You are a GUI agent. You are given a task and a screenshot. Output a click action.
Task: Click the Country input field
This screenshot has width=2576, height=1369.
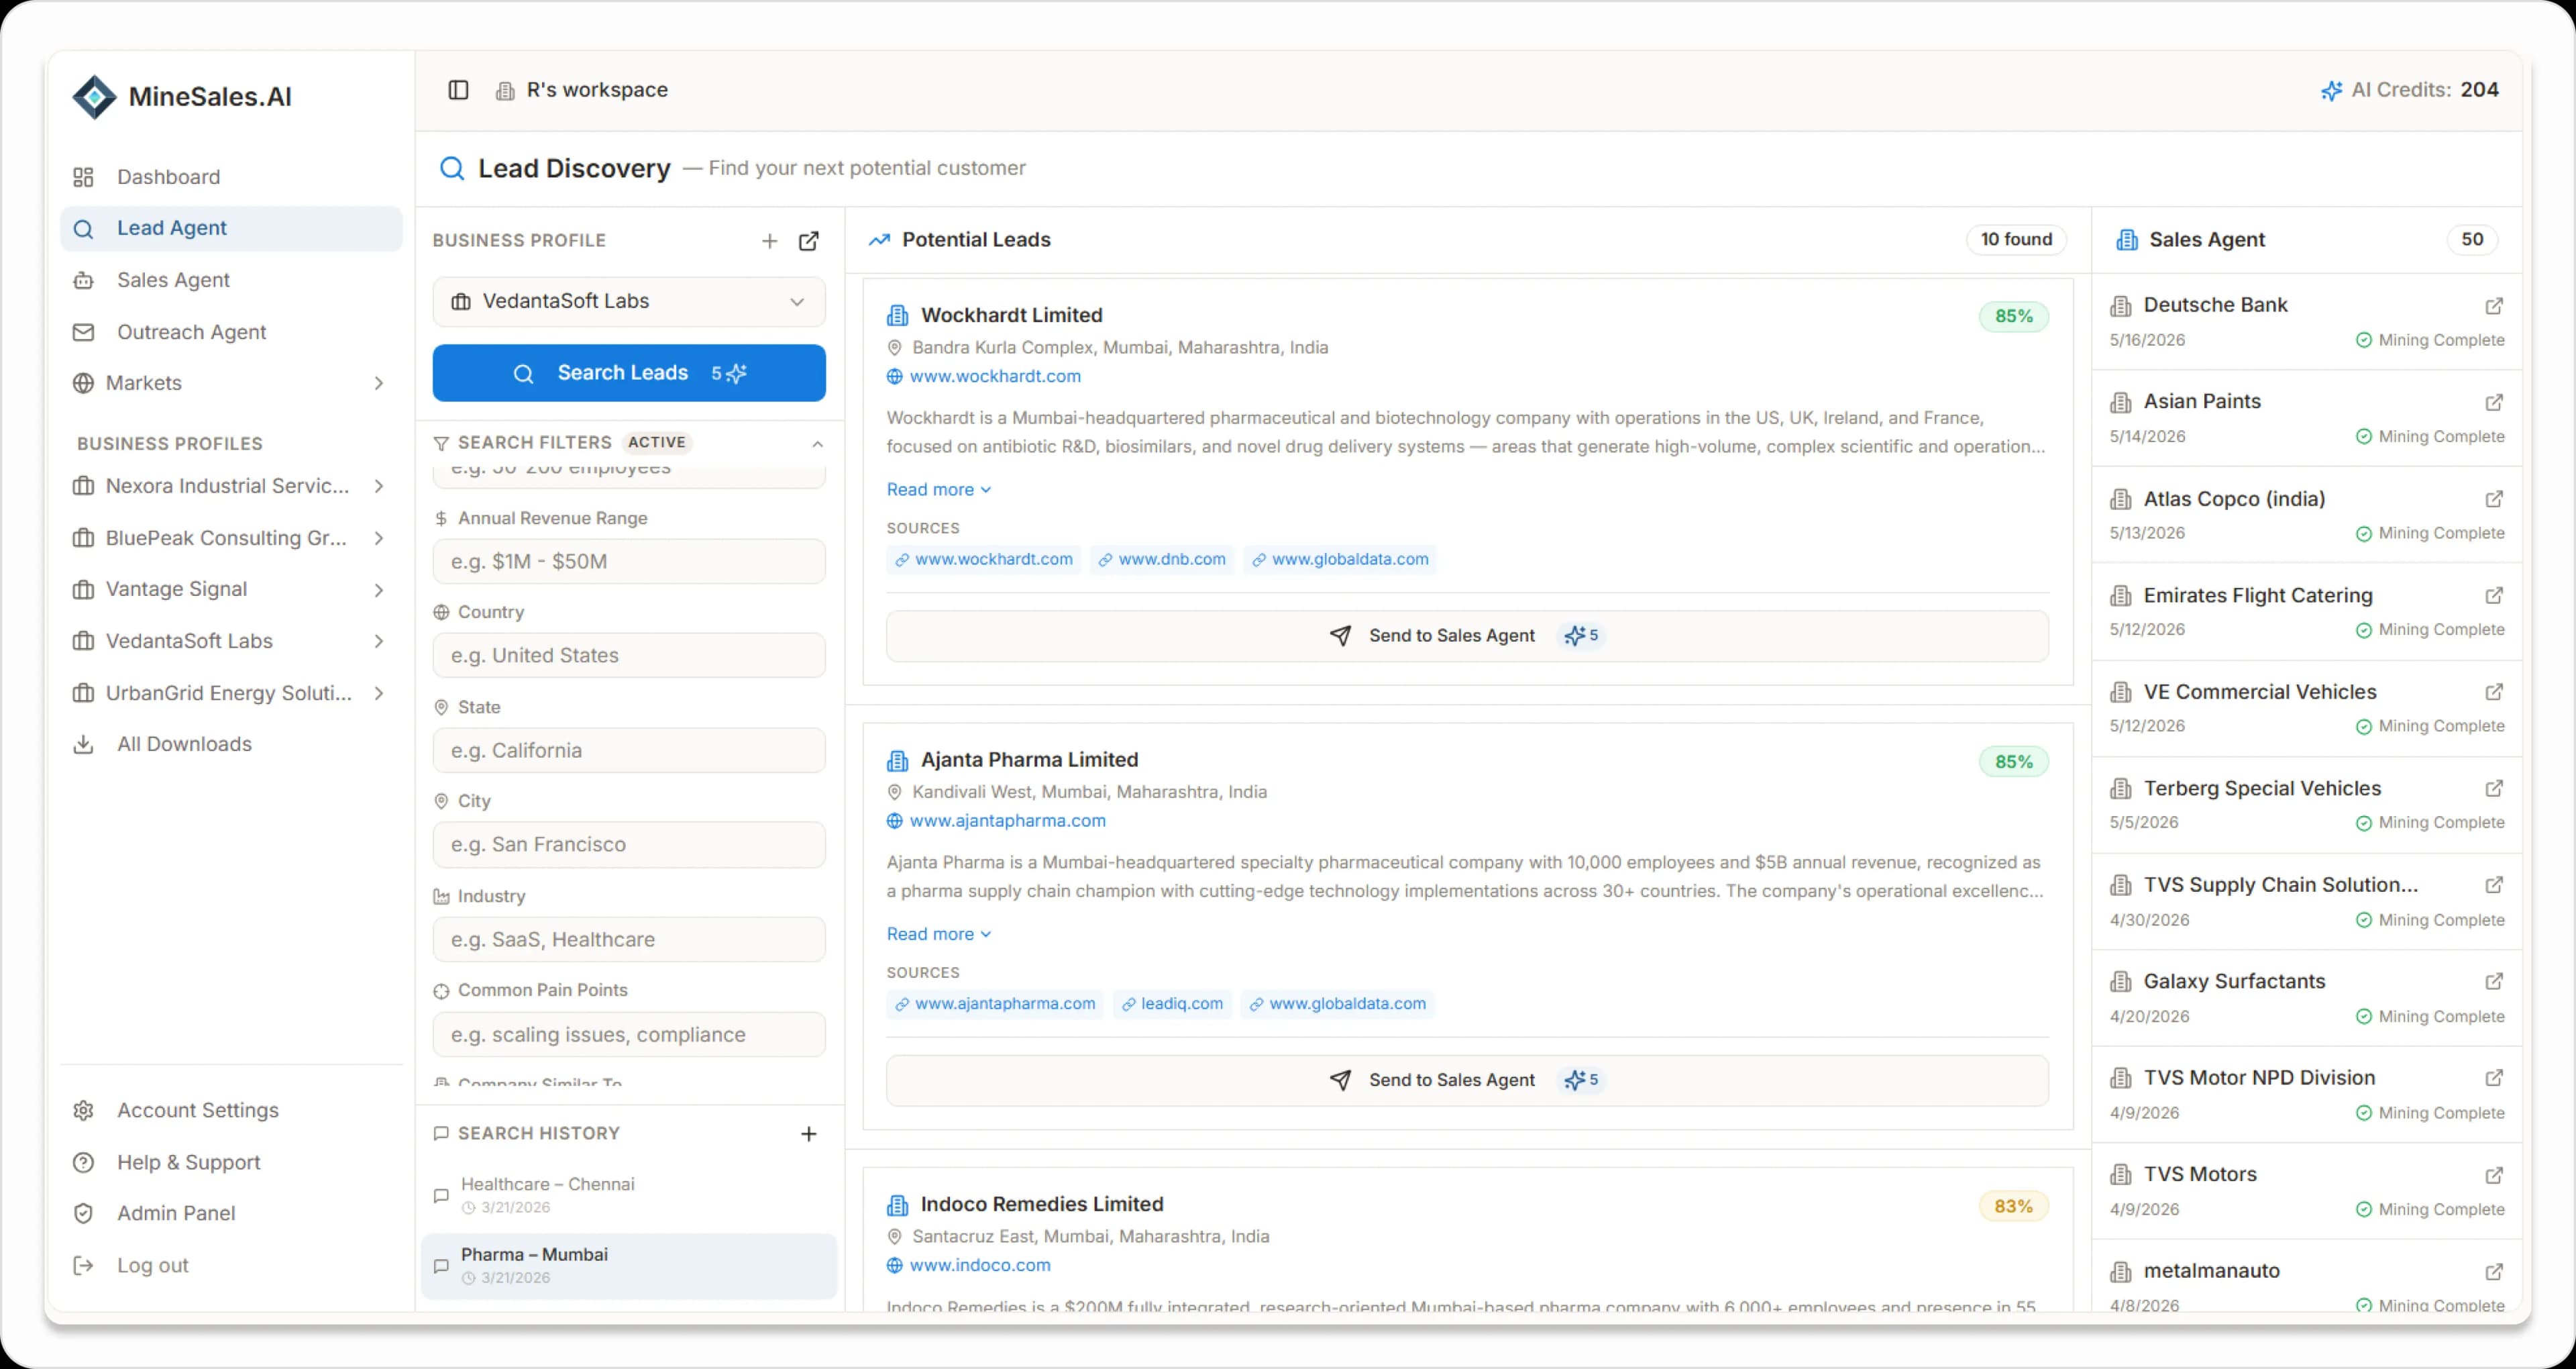coord(629,656)
